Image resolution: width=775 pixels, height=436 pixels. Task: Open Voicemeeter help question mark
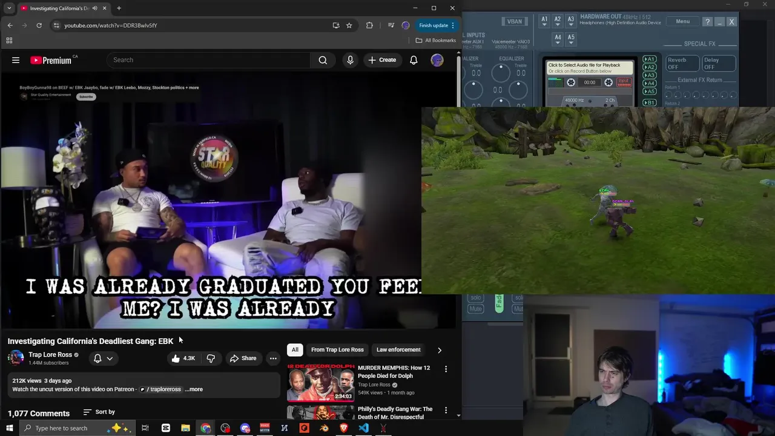(x=707, y=22)
